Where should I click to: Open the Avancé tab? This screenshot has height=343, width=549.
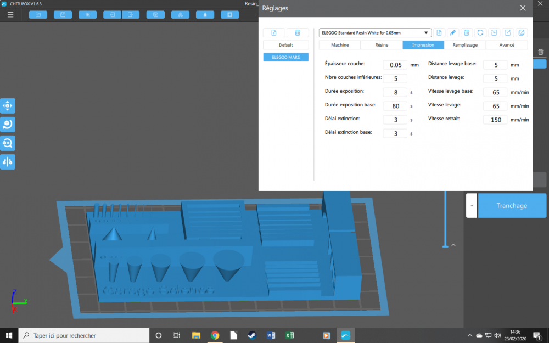[507, 45]
